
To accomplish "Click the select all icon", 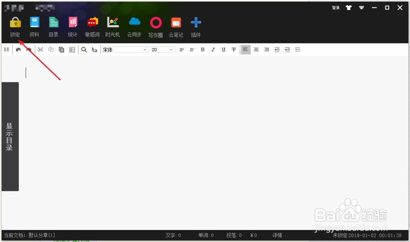I will (72, 50).
